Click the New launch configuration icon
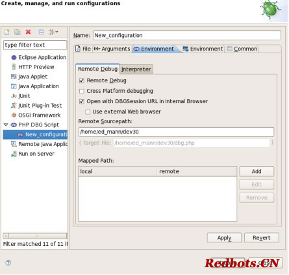The image size is (289, 275). click(7, 32)
